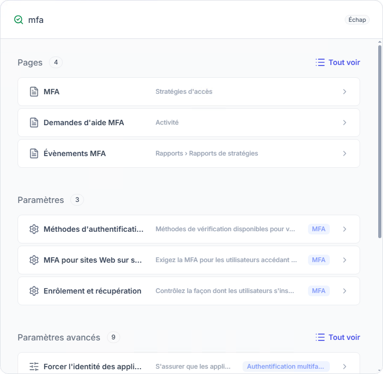
Task: Expand chevron on the MFA page row
Action: pos(344,92)
